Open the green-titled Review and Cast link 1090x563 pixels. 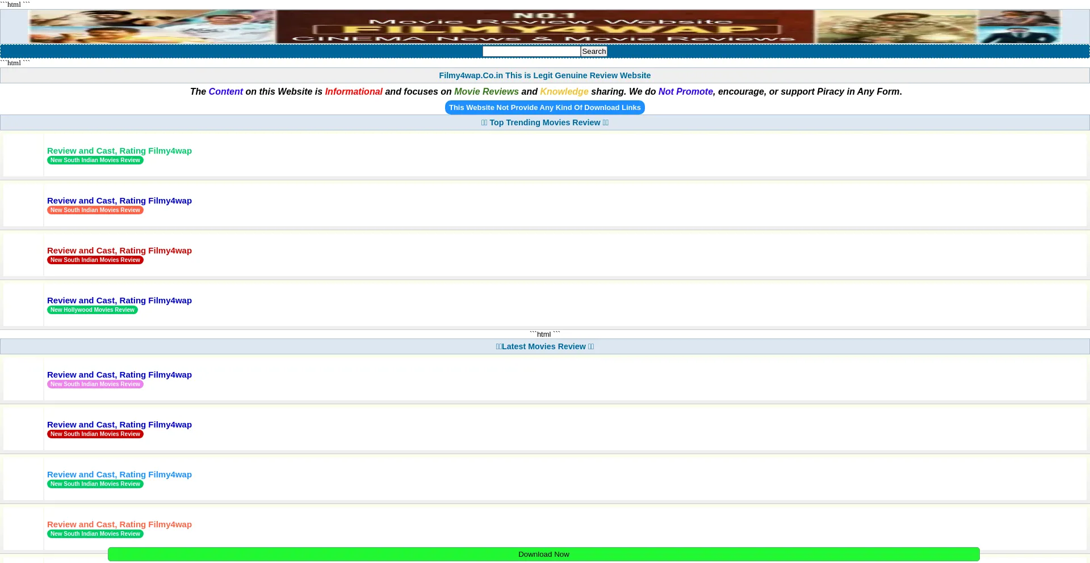point(119,151)
